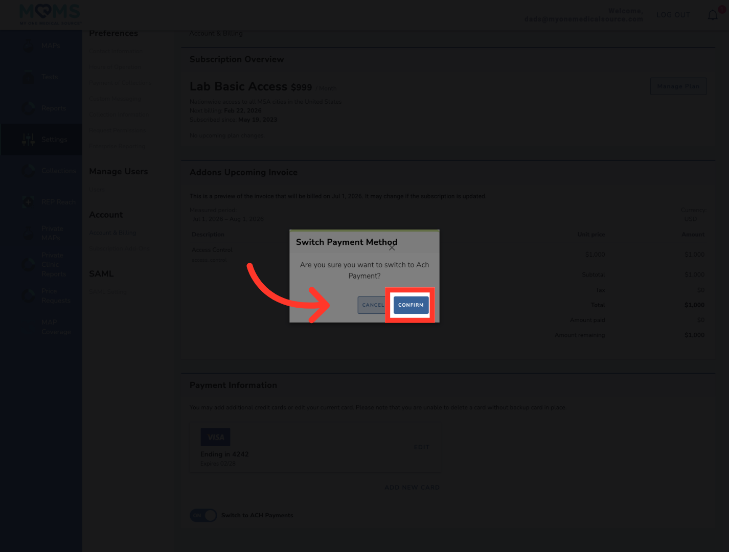
Task: Click the 'Expires 02/28' card text
Action: click(x=218, y=464)
